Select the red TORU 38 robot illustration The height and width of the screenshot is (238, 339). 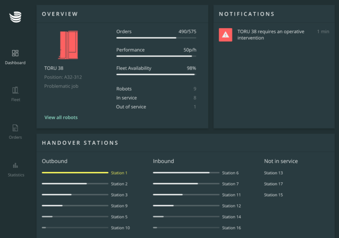tap(68, 45)
